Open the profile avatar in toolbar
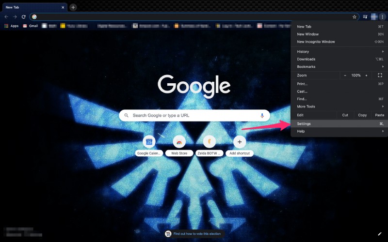388x242 pixels. click(x=374, y=17)
